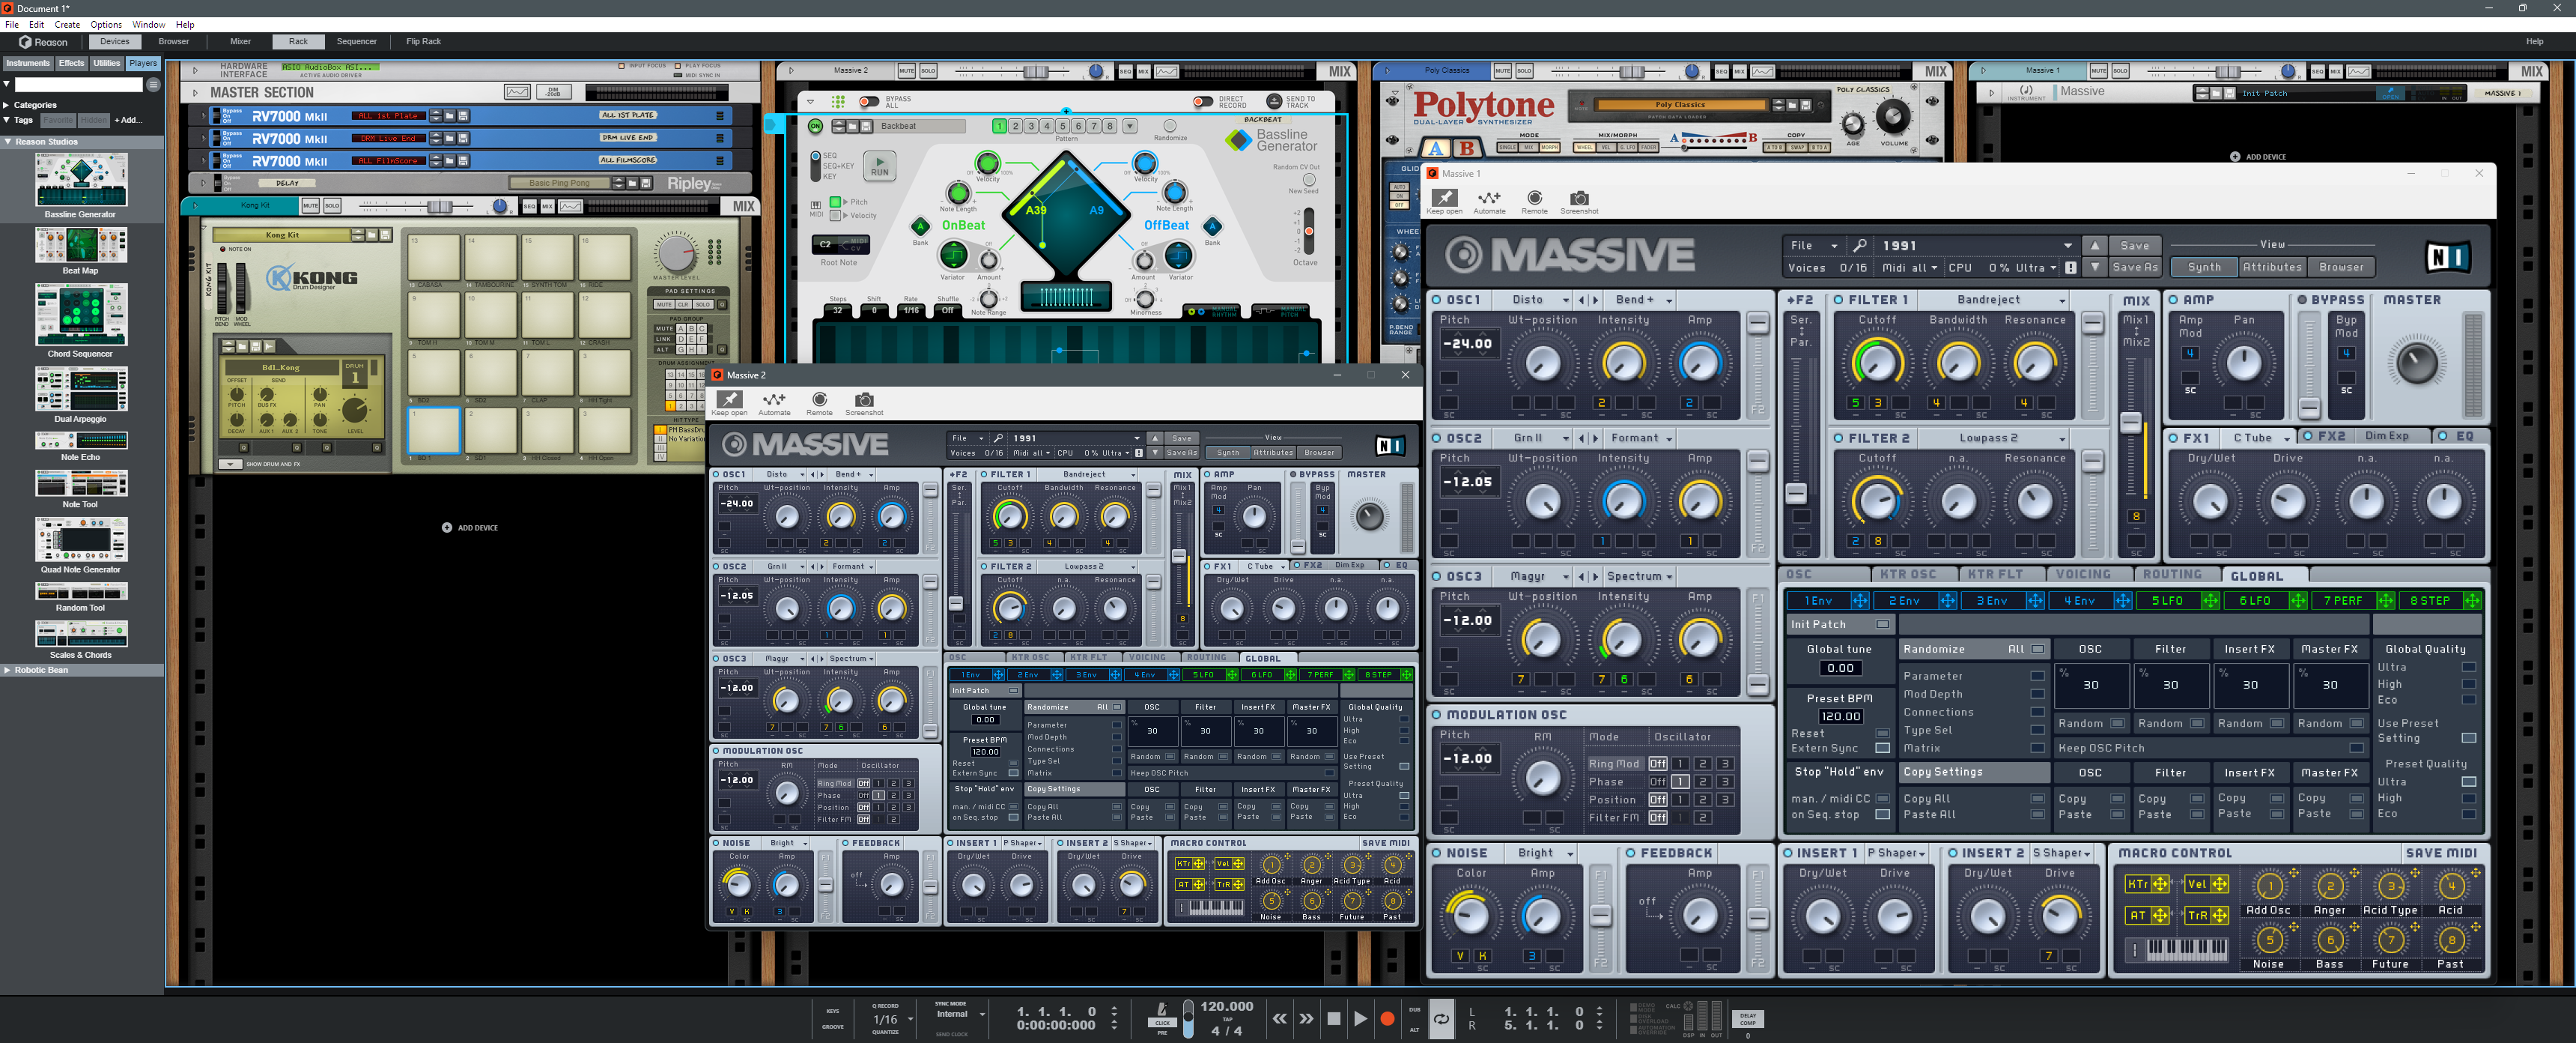Toggle NOISE section on/off in Massive 1
Screen dimensions: 2576x1043
(1437, 853)
